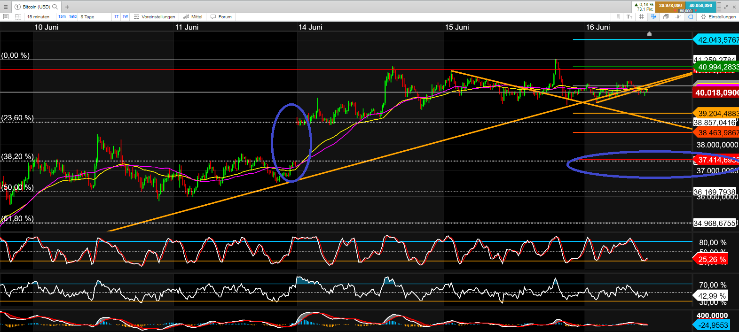Click the search icon in Bitcoin tab

pyautogui.click(x=55, y=7)
